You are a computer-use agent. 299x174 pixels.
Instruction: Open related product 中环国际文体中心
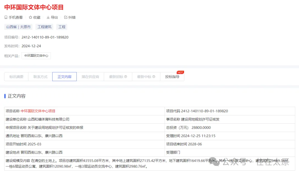[x=36, y=56]
